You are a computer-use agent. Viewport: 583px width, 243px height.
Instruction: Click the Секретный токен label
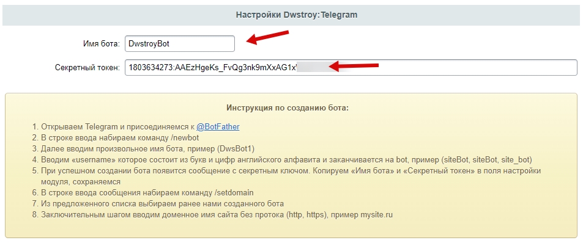87,68
